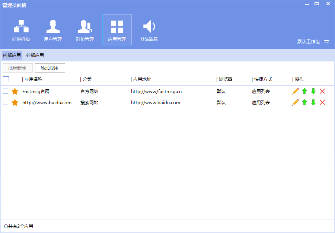Click 应用列表 cell in baidu row
335x233 pixels.
[x=261, y=102]
